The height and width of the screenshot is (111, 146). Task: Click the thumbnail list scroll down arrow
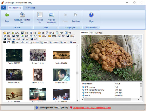(x=77, y=100)
